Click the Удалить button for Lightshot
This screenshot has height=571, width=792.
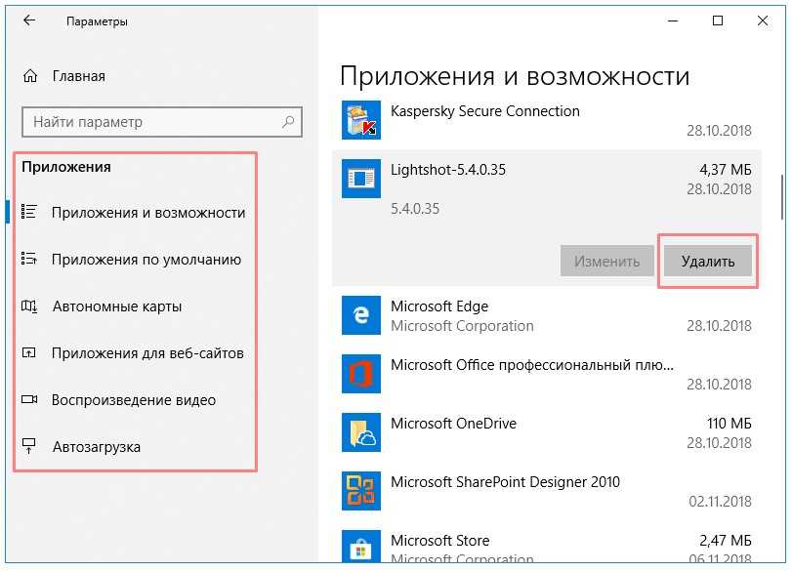click(x=708, y=261)
